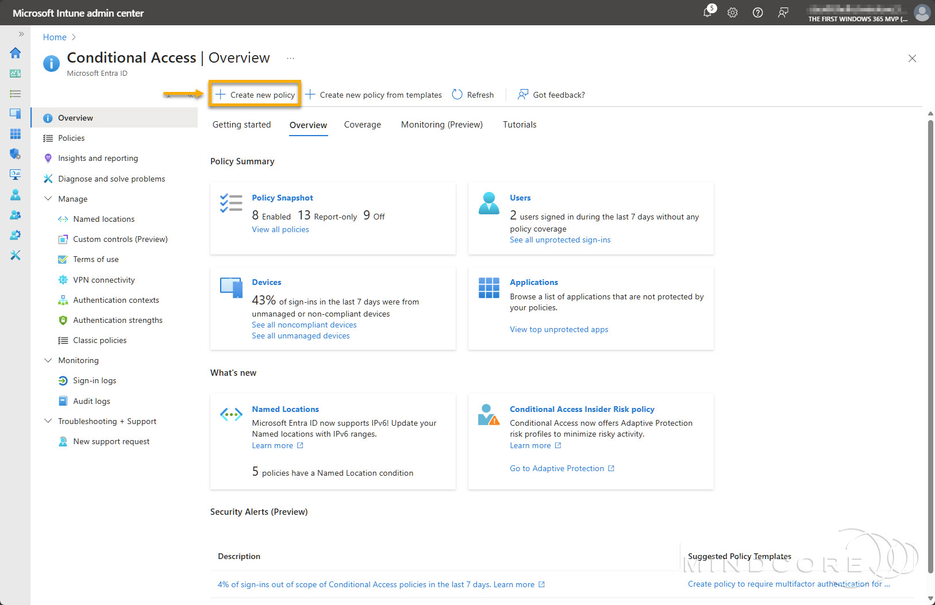The width and height of the screenshot is (935, 605).
Task: Open the Groups icon in the sidebar
Action: pyautogui.click(x=15, y=214)
